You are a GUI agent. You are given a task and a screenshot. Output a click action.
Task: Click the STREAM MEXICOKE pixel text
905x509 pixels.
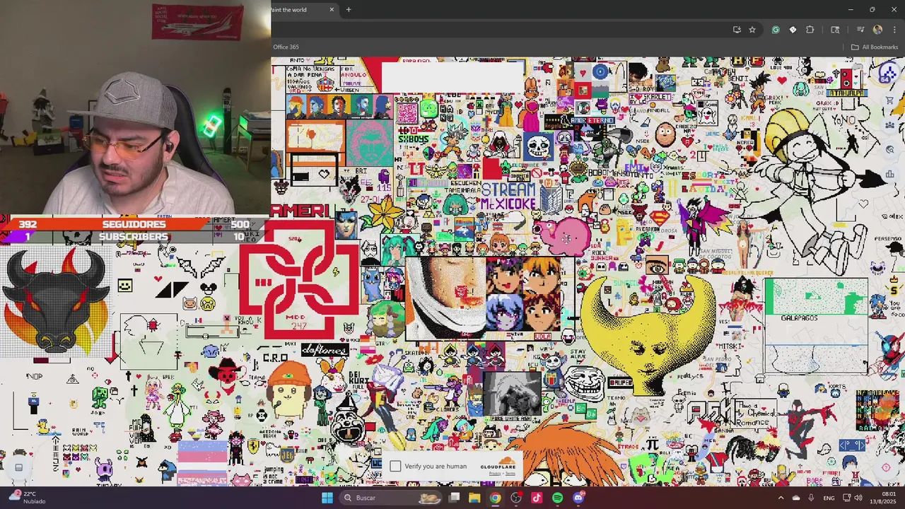click(508, 197)
